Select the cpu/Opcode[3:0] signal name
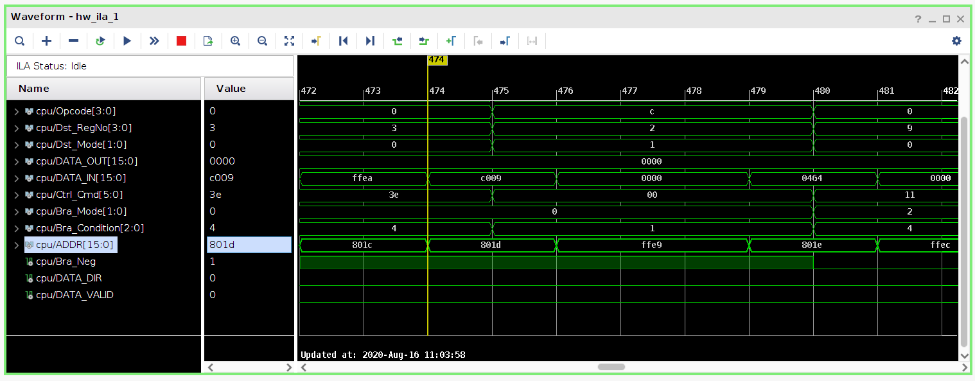Image resolution: width=975 pixels, height=381 pixels. point(76,111)
